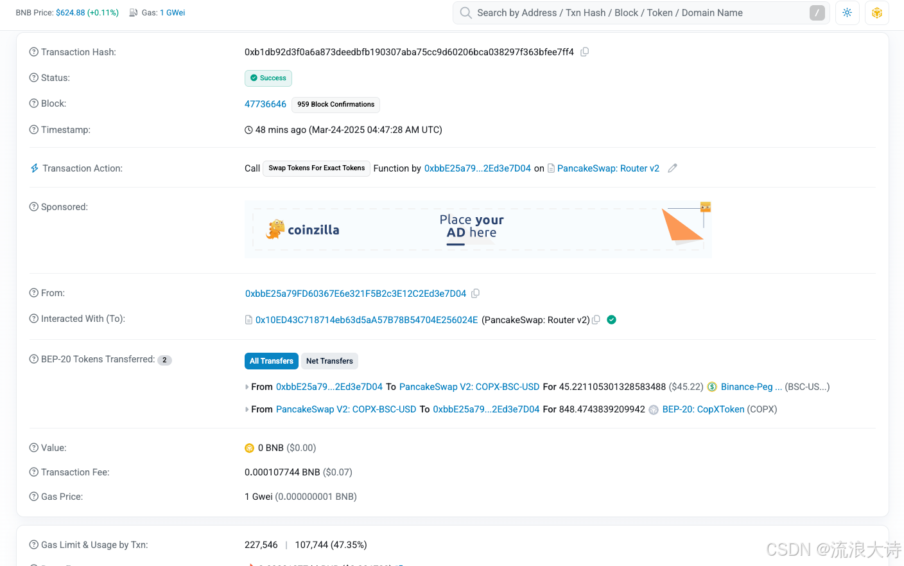Click the slash keyboard shortcut badge

point(817,13)
